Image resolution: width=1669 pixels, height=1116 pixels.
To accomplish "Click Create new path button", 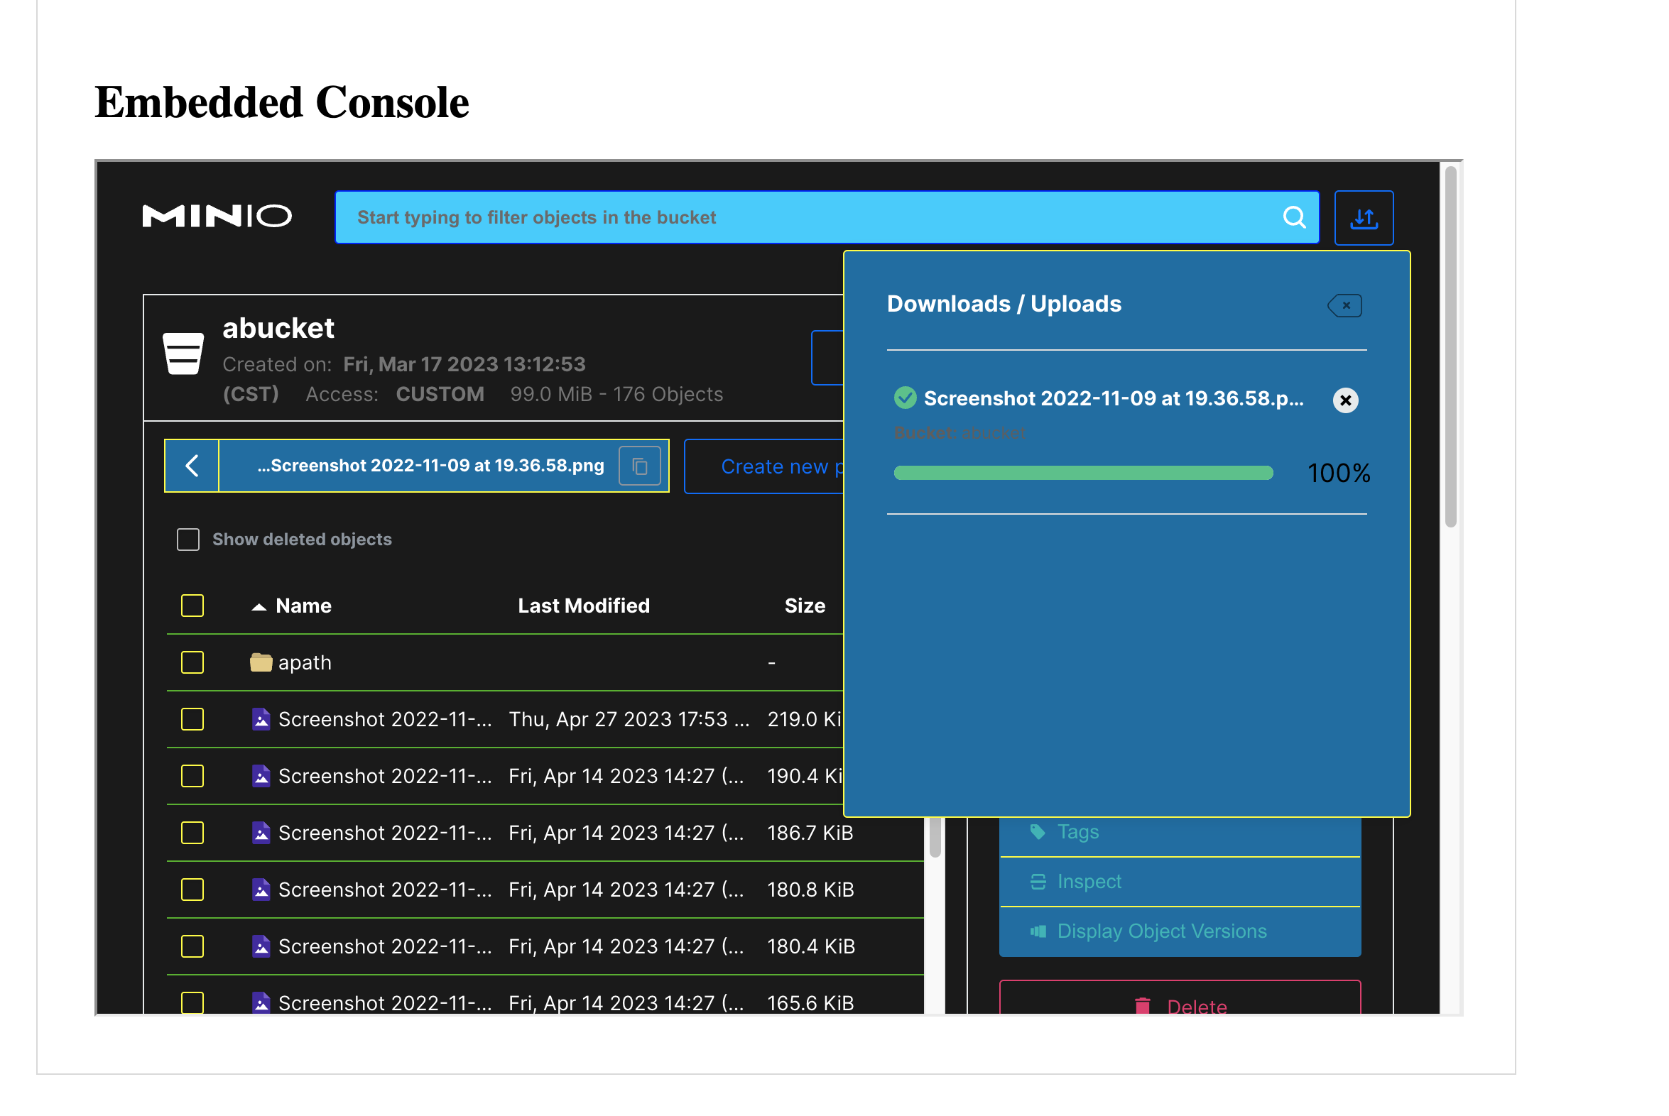I will 764,467.
